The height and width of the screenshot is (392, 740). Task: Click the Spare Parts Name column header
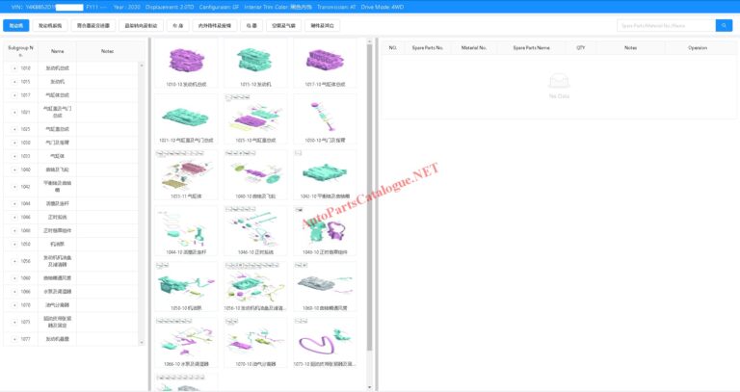tap(531, 46)
